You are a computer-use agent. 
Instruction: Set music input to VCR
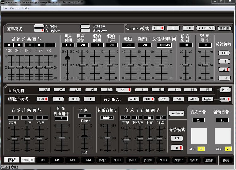[x=164, y=99]
